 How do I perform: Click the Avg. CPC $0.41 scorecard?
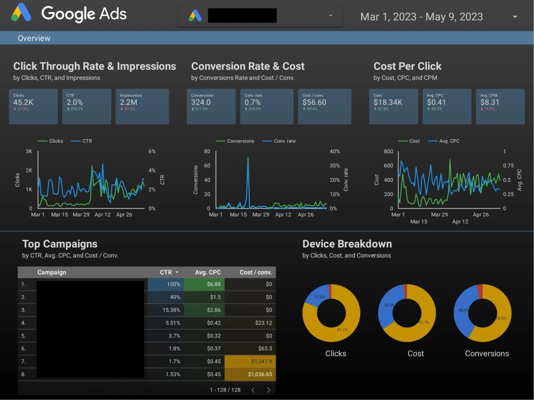click(447, 107)
